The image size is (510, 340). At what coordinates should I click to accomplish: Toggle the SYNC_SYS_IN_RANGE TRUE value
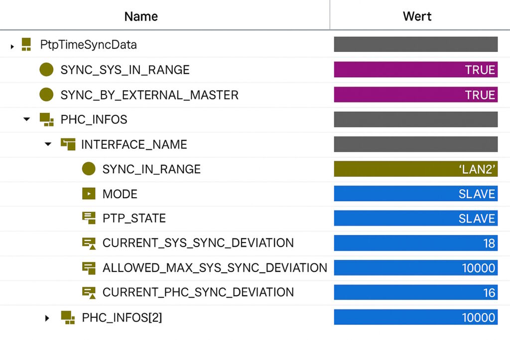(x=415, y=70)
